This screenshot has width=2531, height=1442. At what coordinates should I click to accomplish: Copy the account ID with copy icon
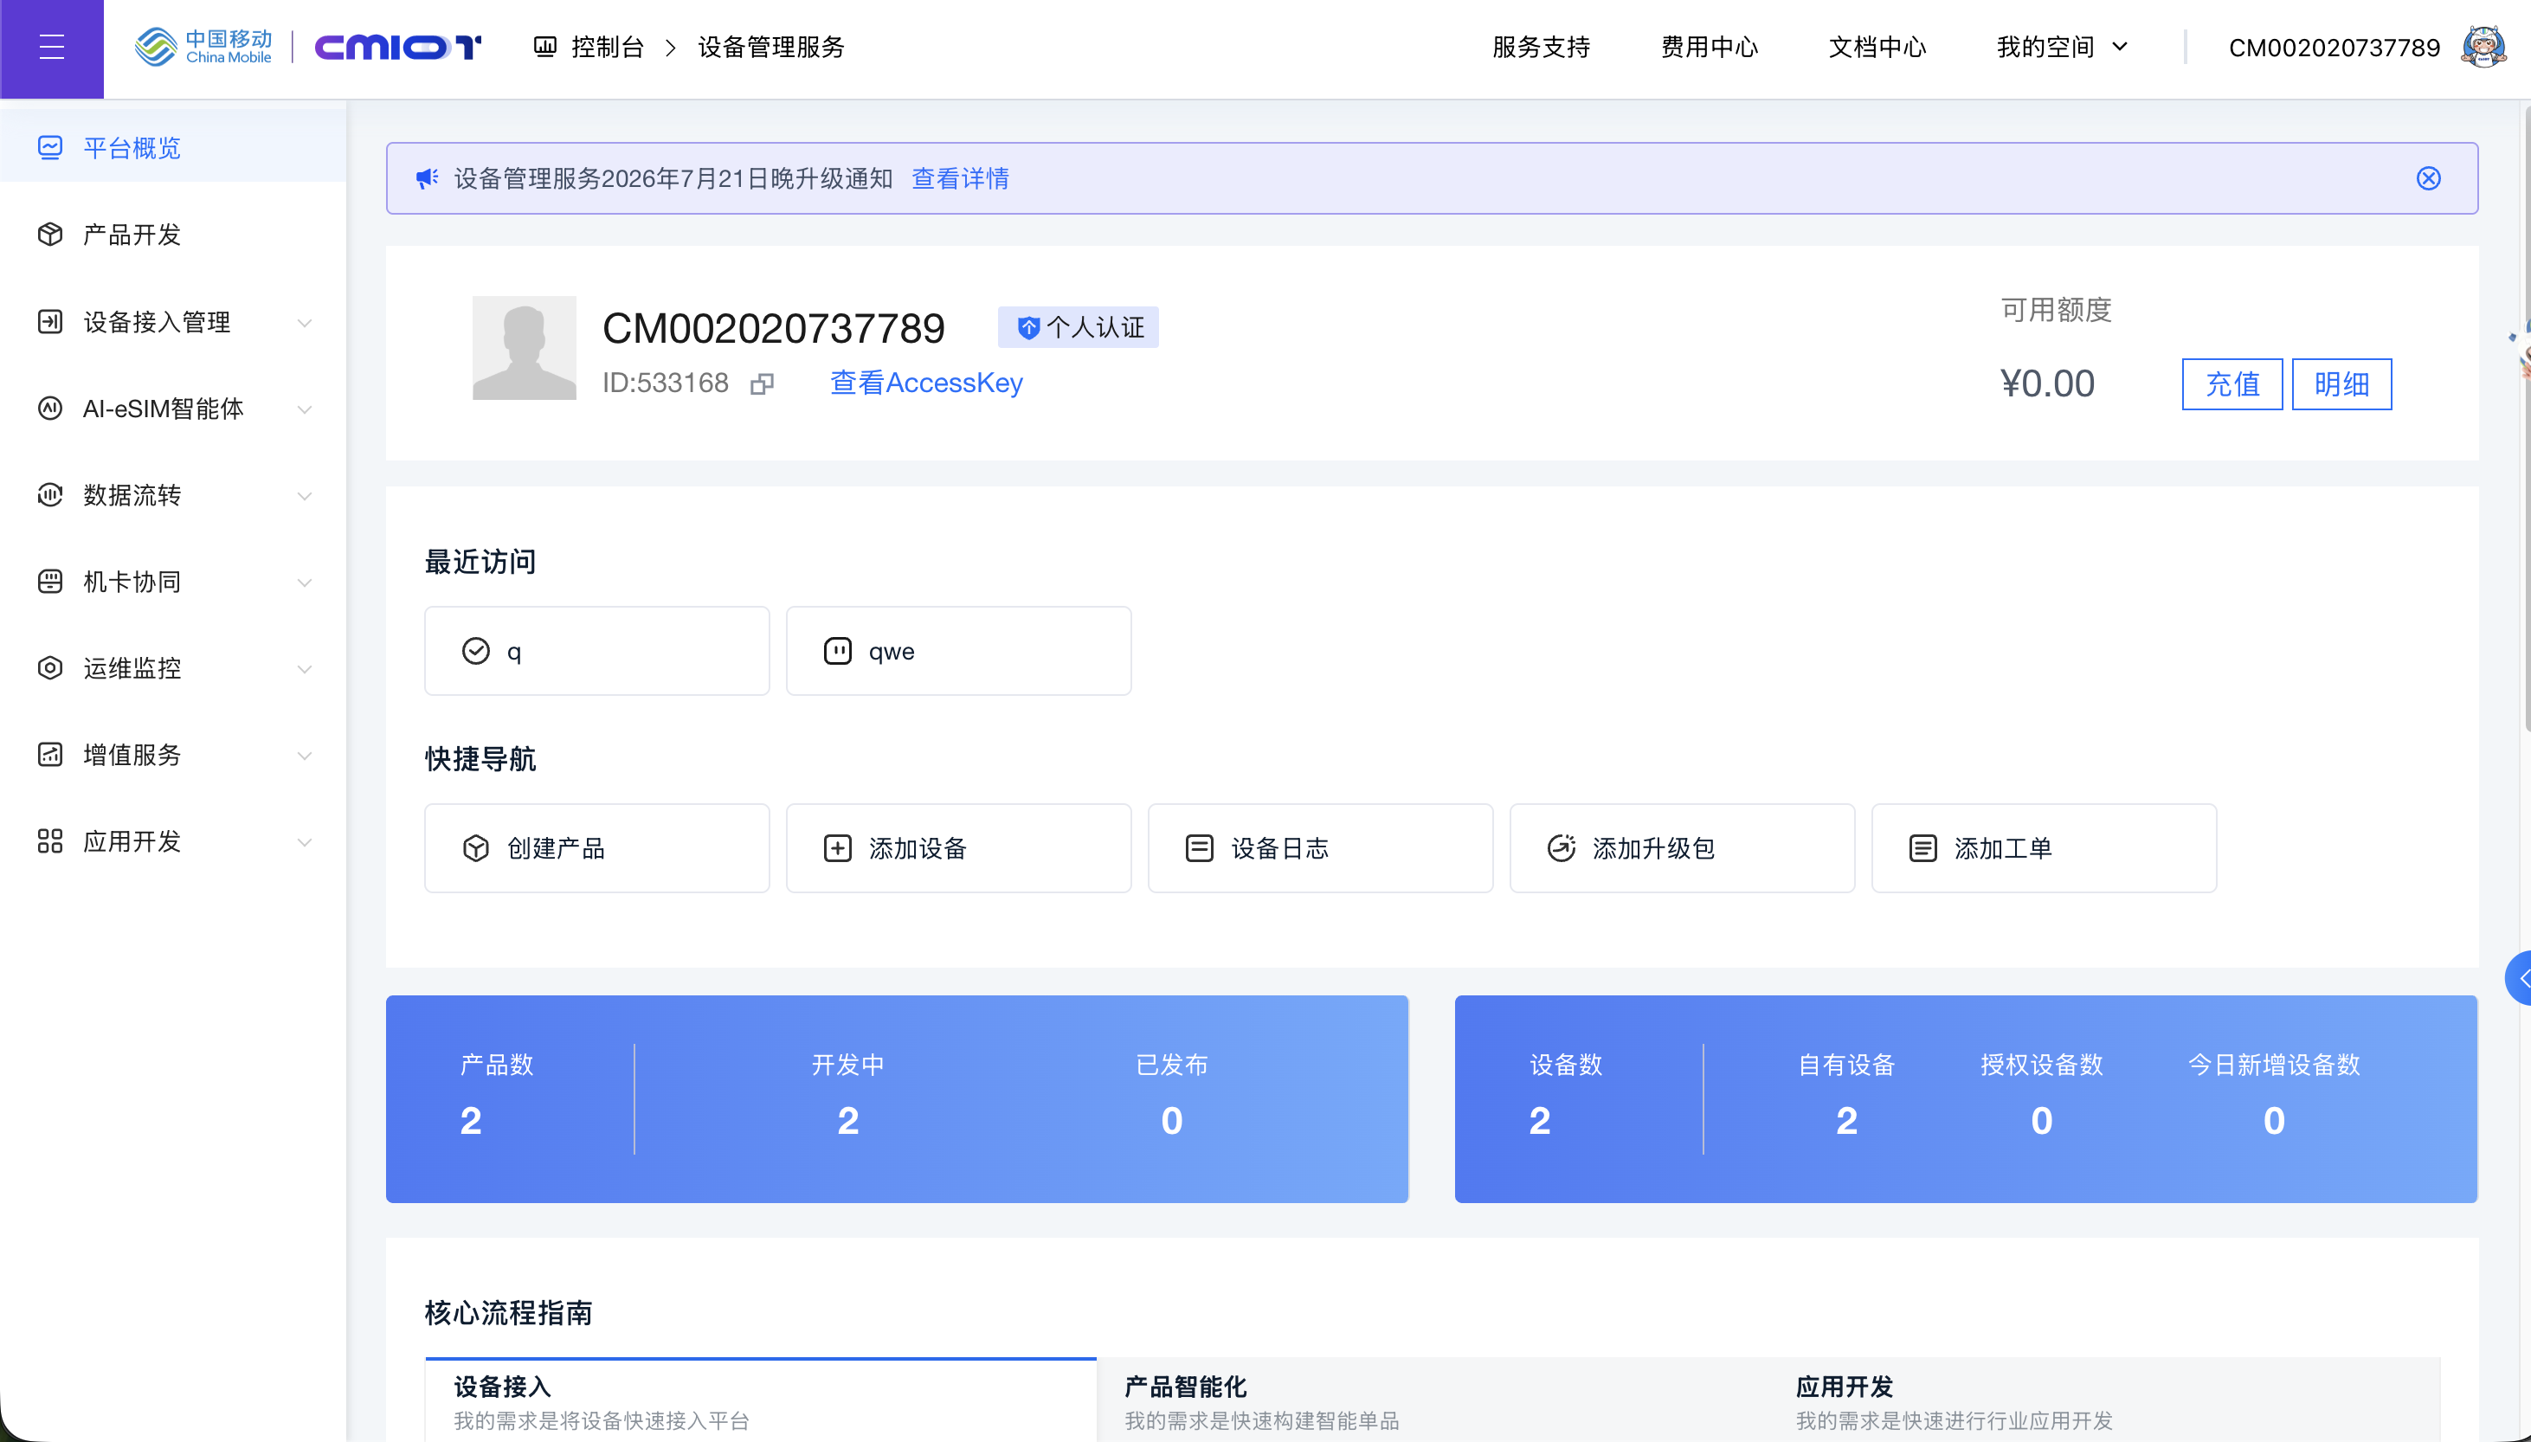[762, 383]
